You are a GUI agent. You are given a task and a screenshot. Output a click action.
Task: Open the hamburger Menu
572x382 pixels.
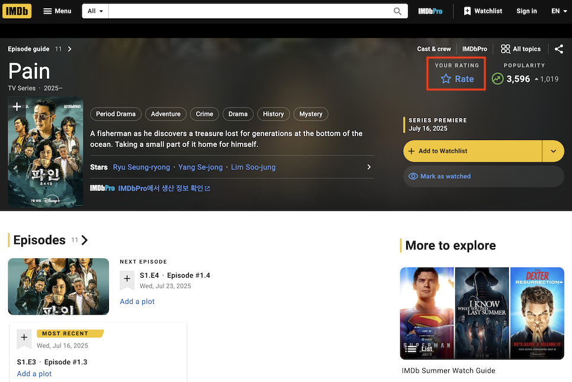(x=57, y=11)
